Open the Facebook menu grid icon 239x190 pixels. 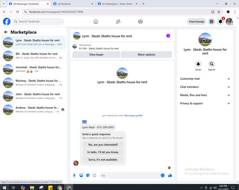(x=211, y=22)
